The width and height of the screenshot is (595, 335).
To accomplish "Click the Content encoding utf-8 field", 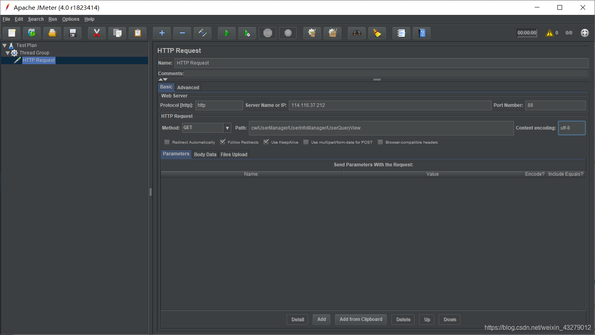I will click(x=572, y=128).
